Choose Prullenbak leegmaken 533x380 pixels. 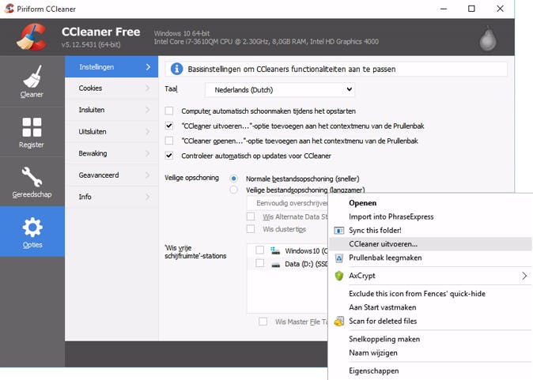click(x=430, y=258)
